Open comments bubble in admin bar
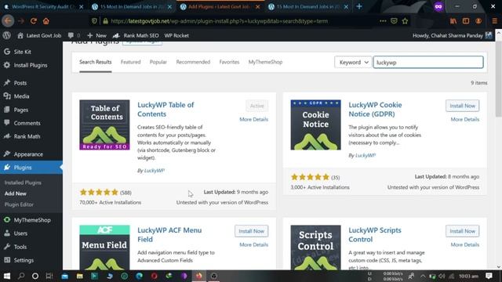This screenshot has width=502, height=282. (74, 35)
